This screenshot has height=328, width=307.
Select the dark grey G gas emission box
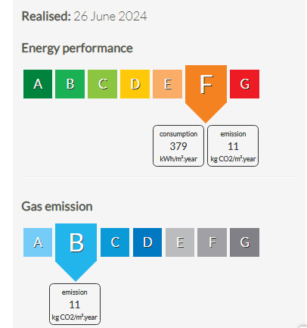coord(244,242)
